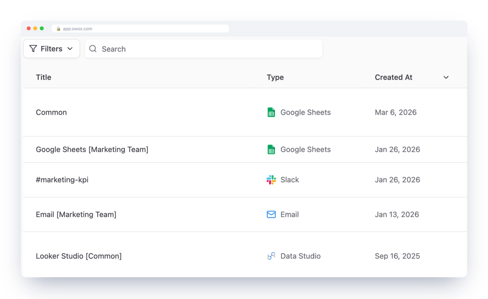The image size is (488, 299).
Task: Click Google Sheets icon in Marketing Team row
Action: click(271, 149)
